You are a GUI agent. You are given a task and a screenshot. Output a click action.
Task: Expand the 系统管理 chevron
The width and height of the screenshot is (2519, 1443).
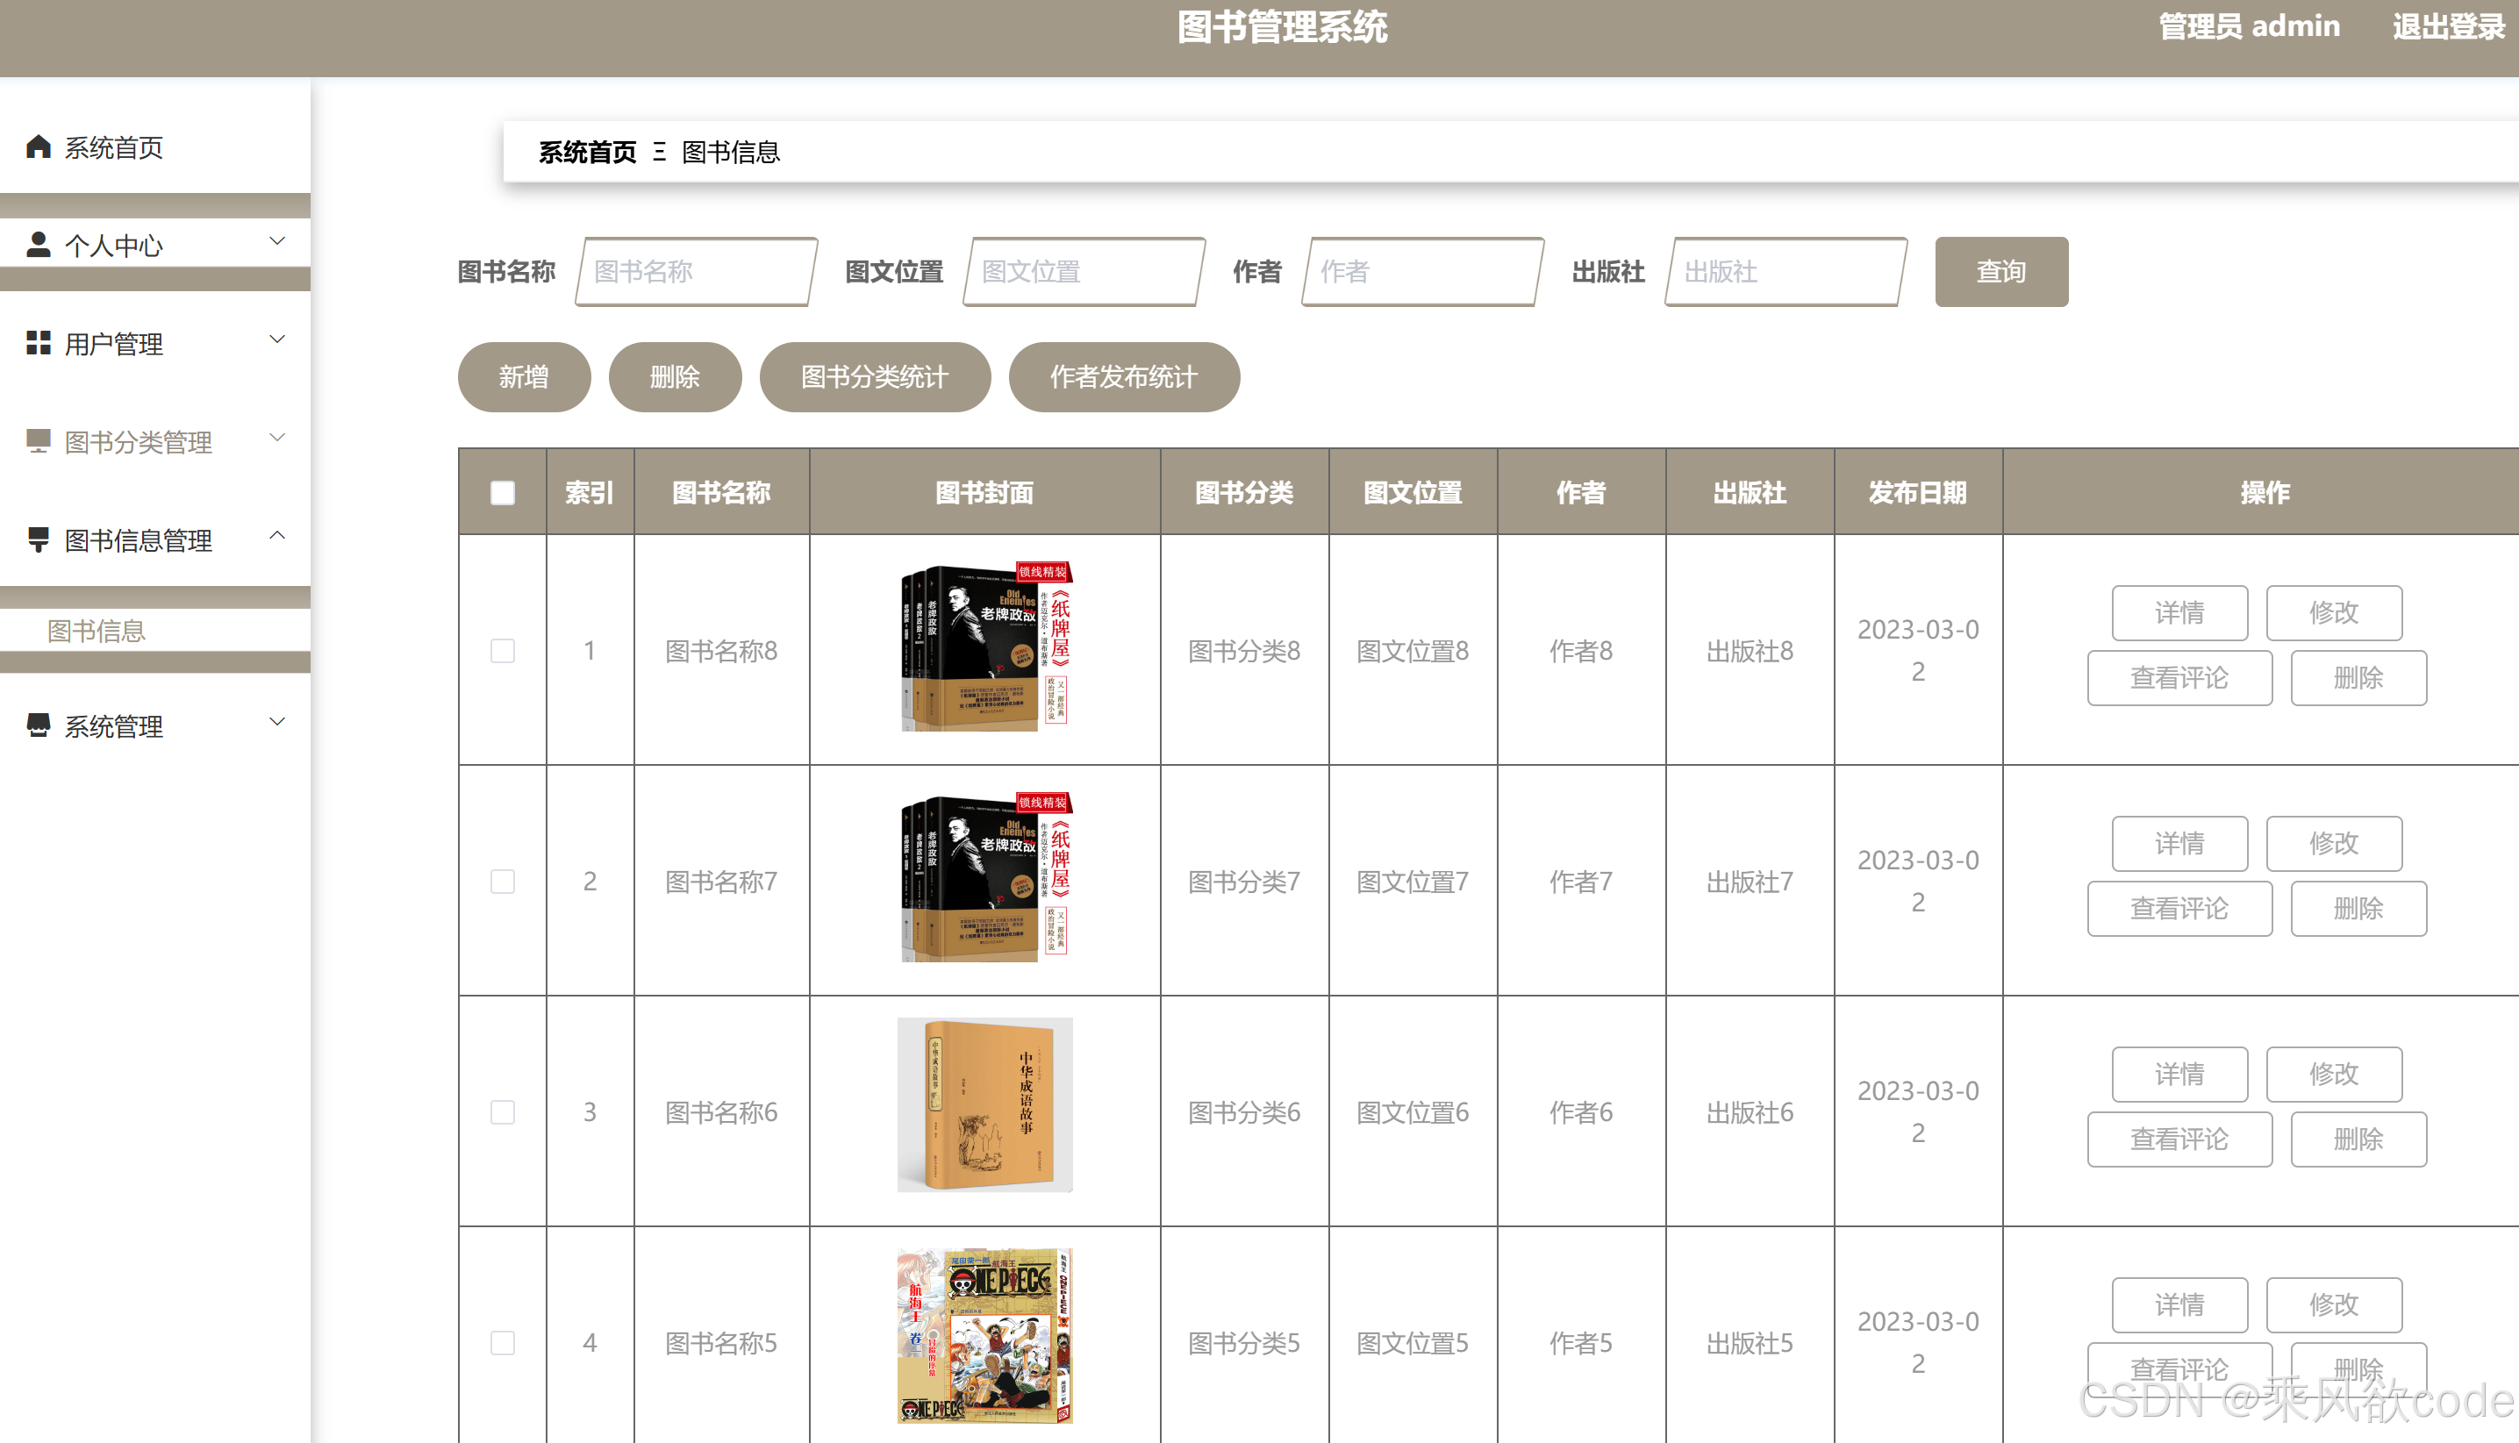pyautogui.click(x=277, y=723)
